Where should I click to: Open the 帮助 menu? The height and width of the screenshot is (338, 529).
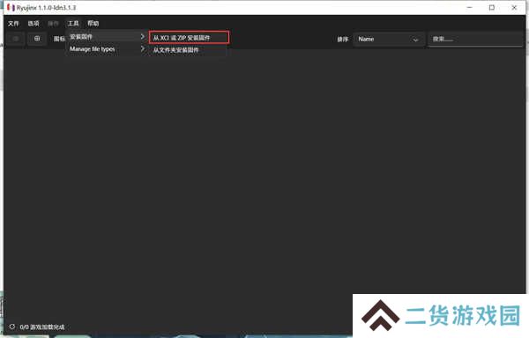[93, 23]
